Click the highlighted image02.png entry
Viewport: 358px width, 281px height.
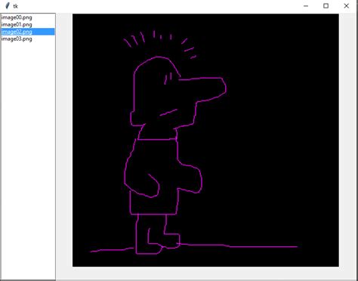tap(28, 32)
